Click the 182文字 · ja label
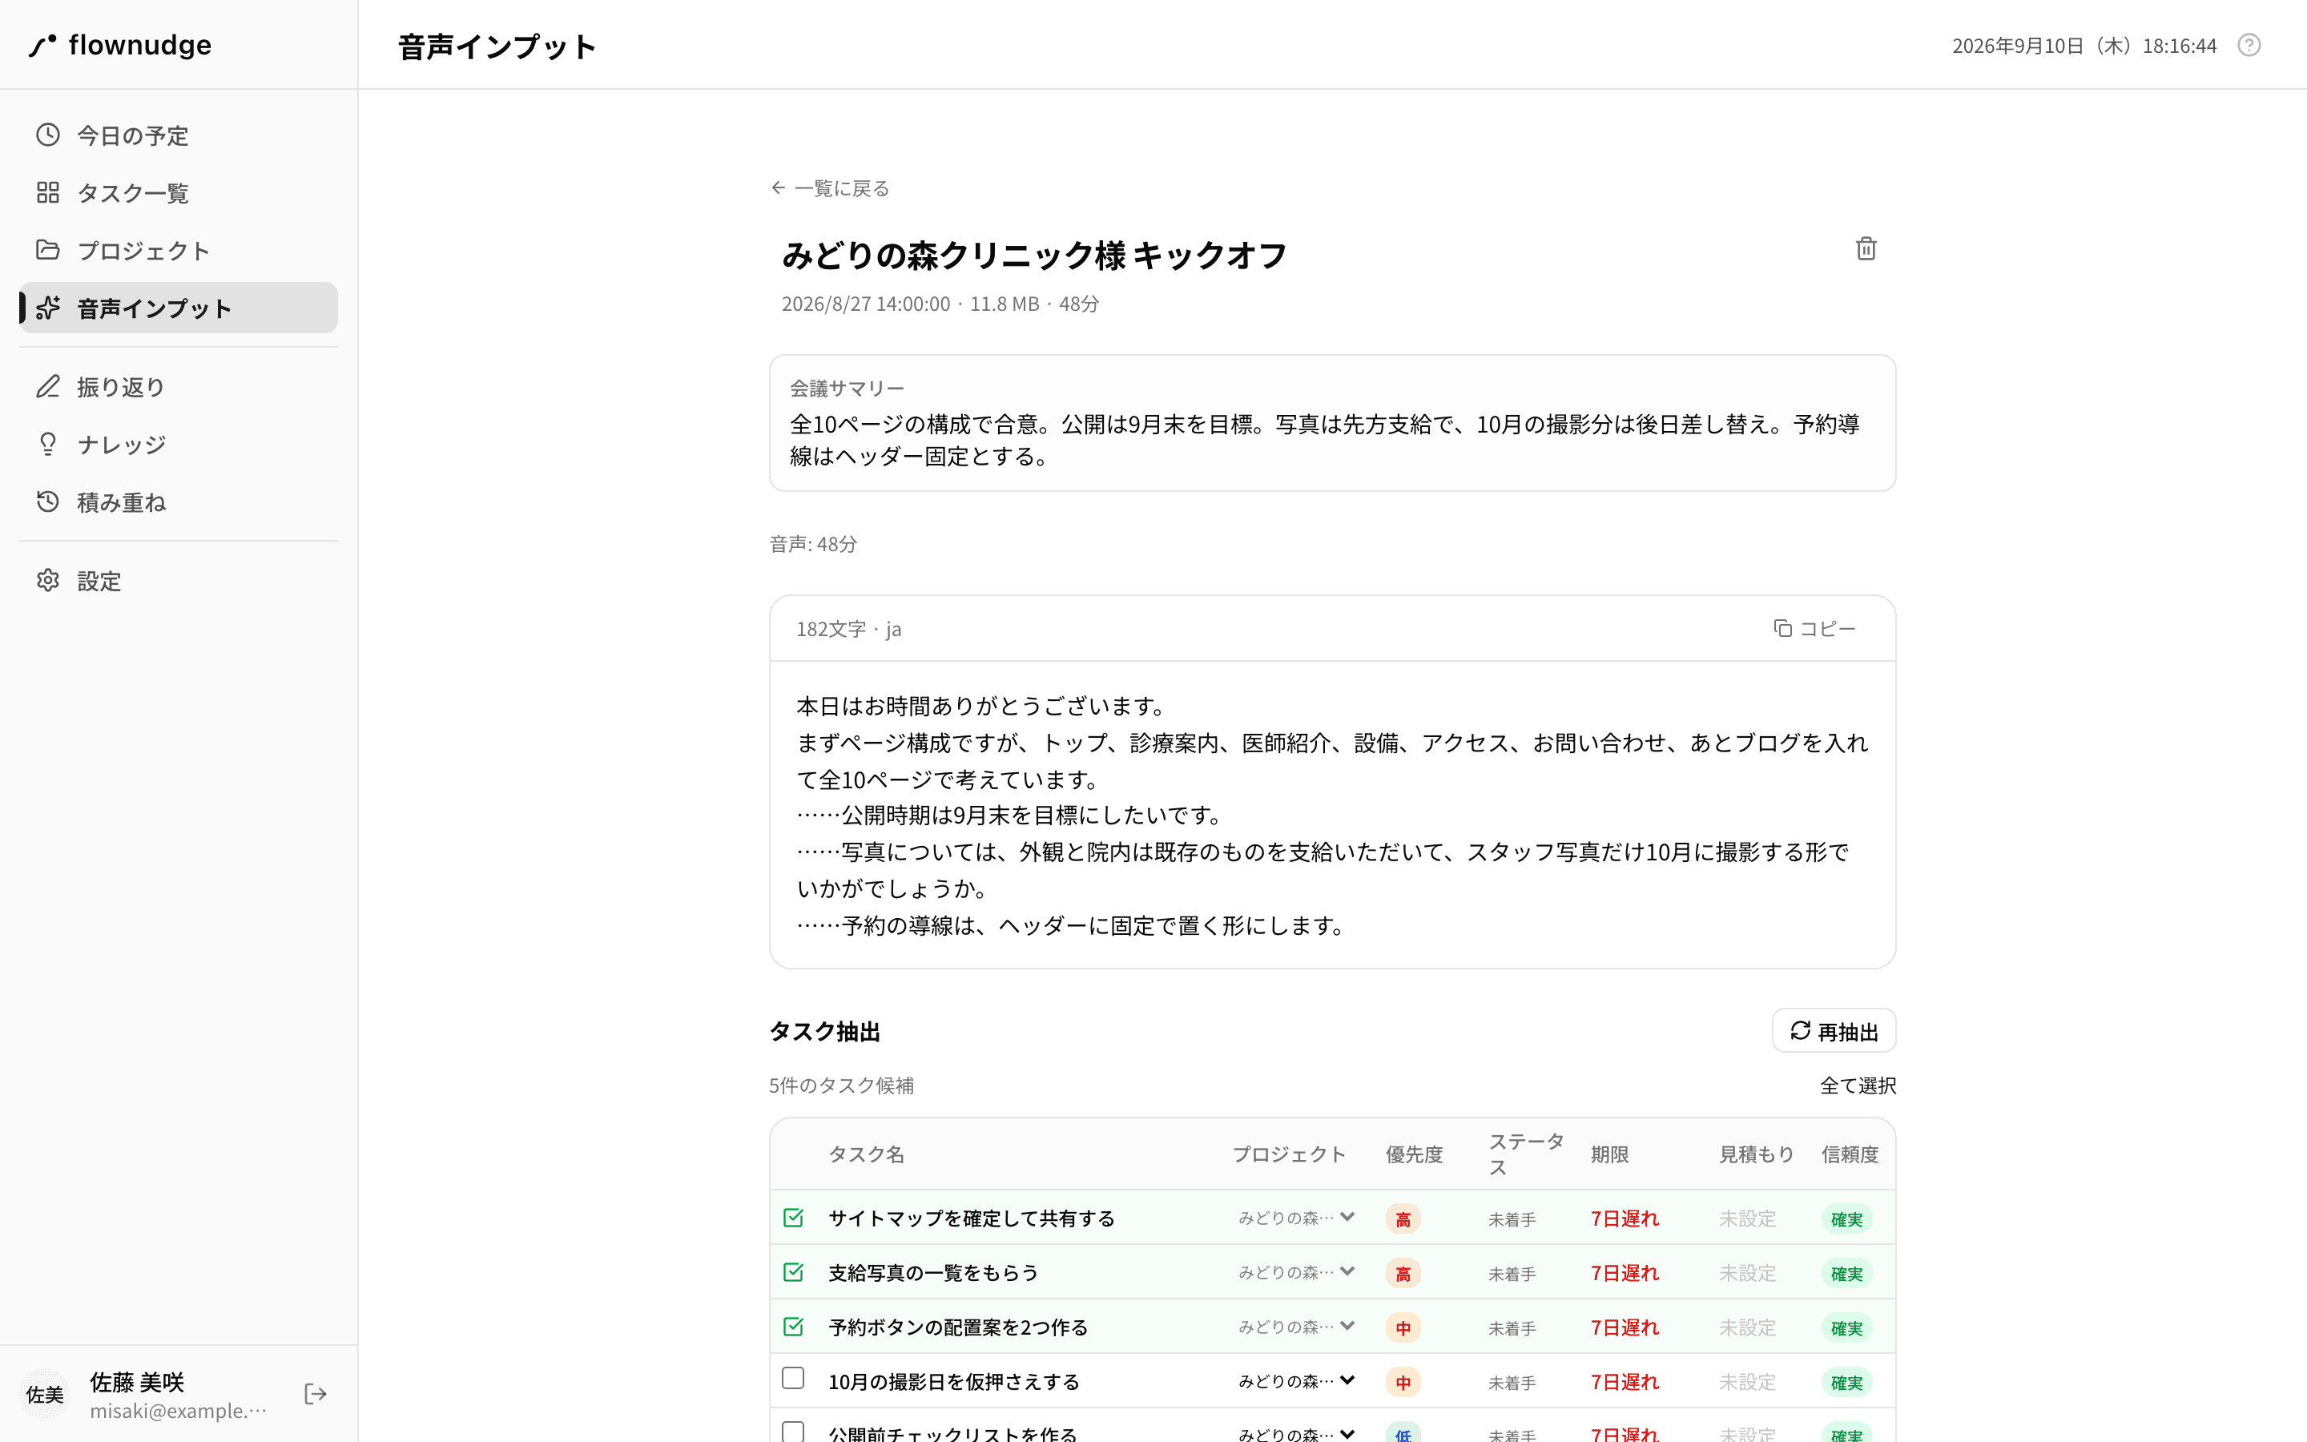 pyautogui.click(x=848, y=629)
